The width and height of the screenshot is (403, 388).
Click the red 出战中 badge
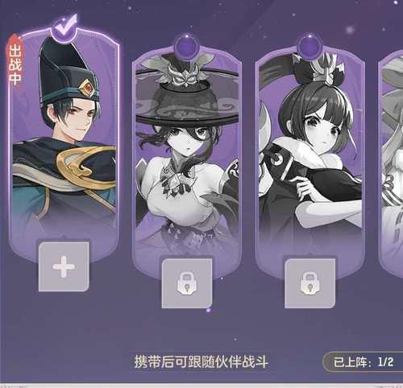click(15, 63)
